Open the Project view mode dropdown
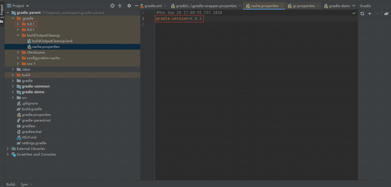This screenshot has width=391, height=187. (27, 5)
